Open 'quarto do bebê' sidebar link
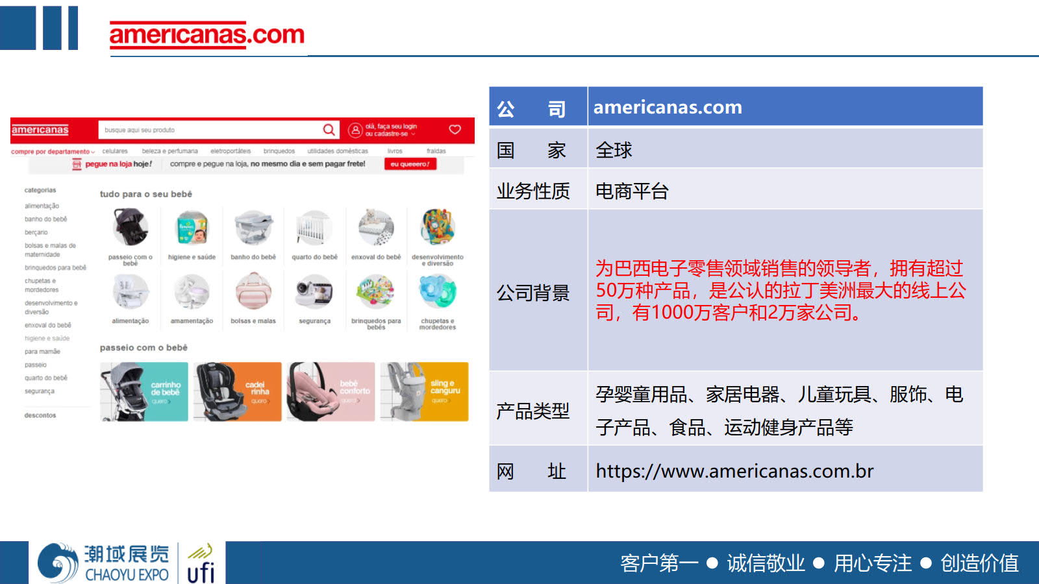This screenshot has width=1039, height=584. (46, 378)
